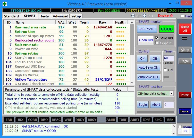This screenshot has width=194, height=138.
Task: Toggle the Save BIN checkbox
Action: point(157,38)
